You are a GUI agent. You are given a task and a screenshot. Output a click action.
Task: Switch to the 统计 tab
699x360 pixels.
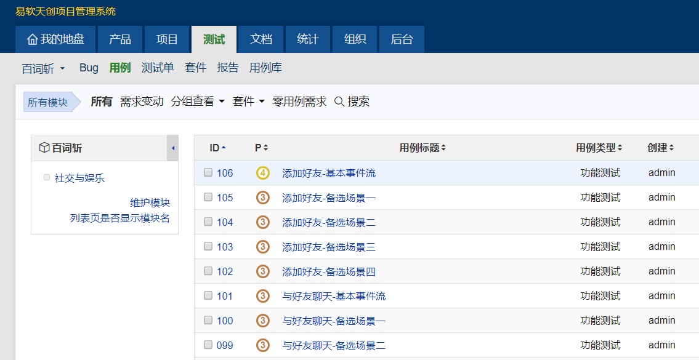tap(307, 39)
